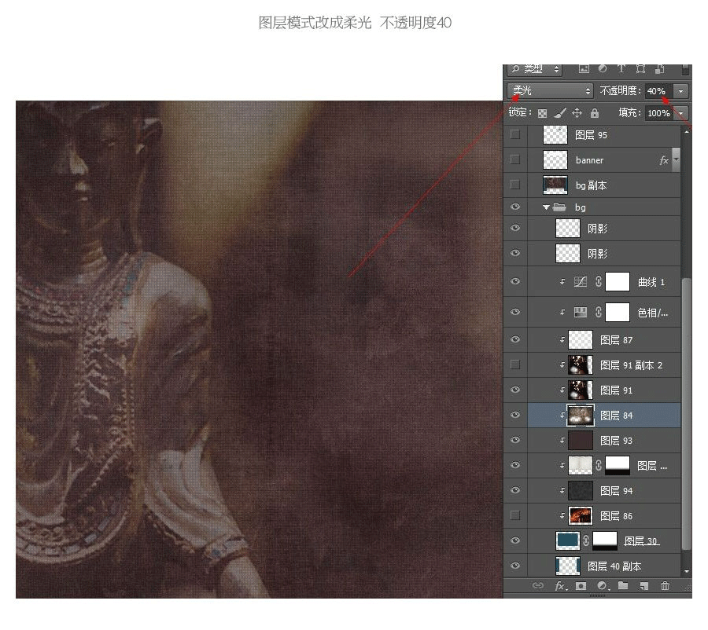Click clipping arrow on 图层 93
708x630 pixels.
click(562, 441)
